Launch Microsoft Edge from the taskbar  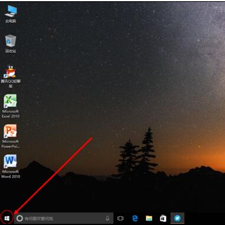pos(135,218)
